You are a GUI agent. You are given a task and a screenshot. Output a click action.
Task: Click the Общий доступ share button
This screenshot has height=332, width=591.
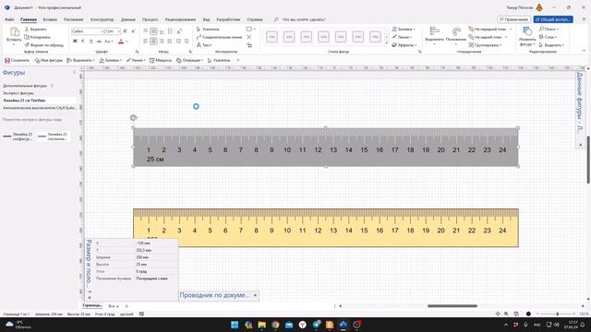[x=553, y=19]
